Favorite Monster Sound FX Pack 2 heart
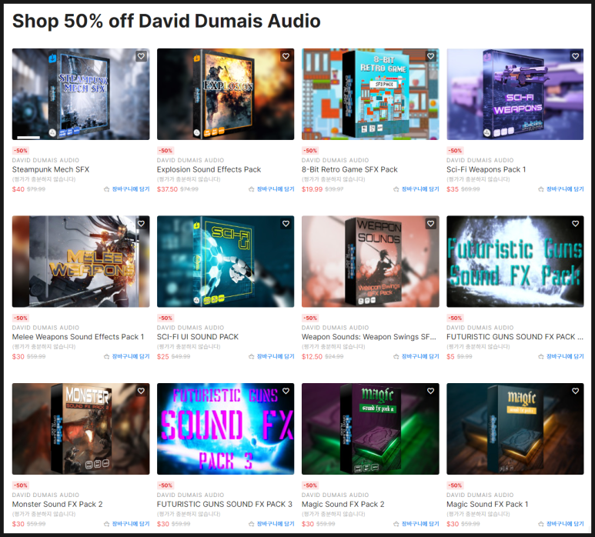This screenshot has width=595, height=537. click(x=141, y=391)
